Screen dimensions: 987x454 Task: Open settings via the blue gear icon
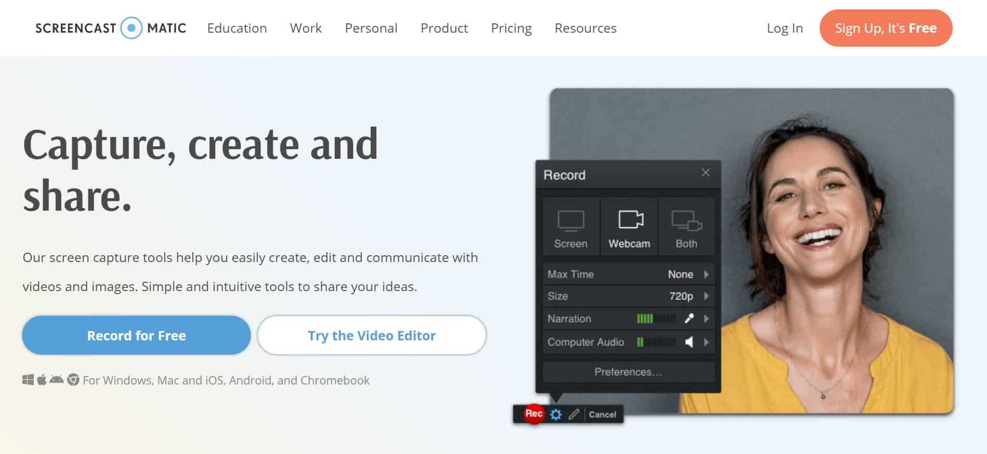pyautogui.click(x=556, y=415)
